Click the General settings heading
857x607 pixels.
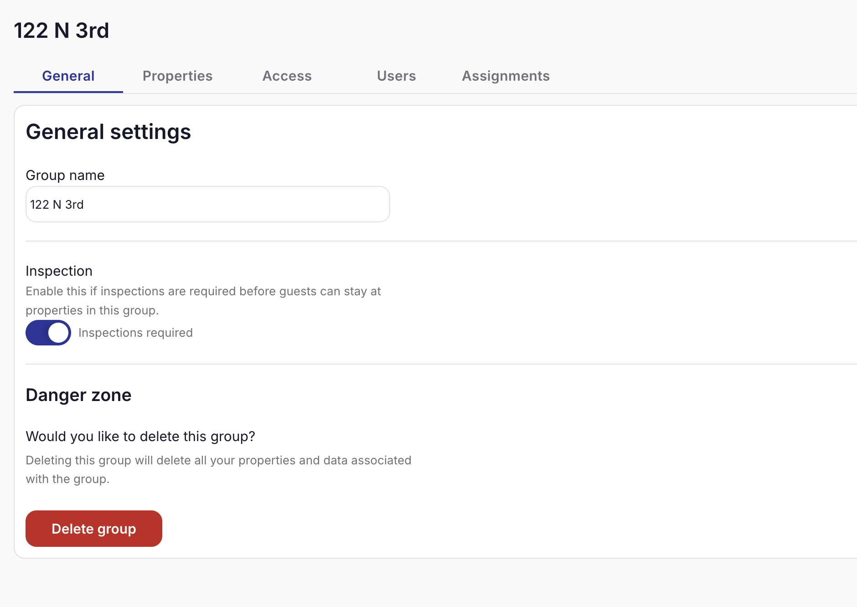click(108, 132)
